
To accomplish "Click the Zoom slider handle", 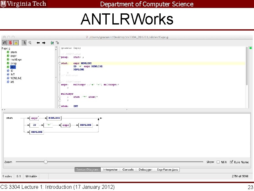I will tap(46, 162).
